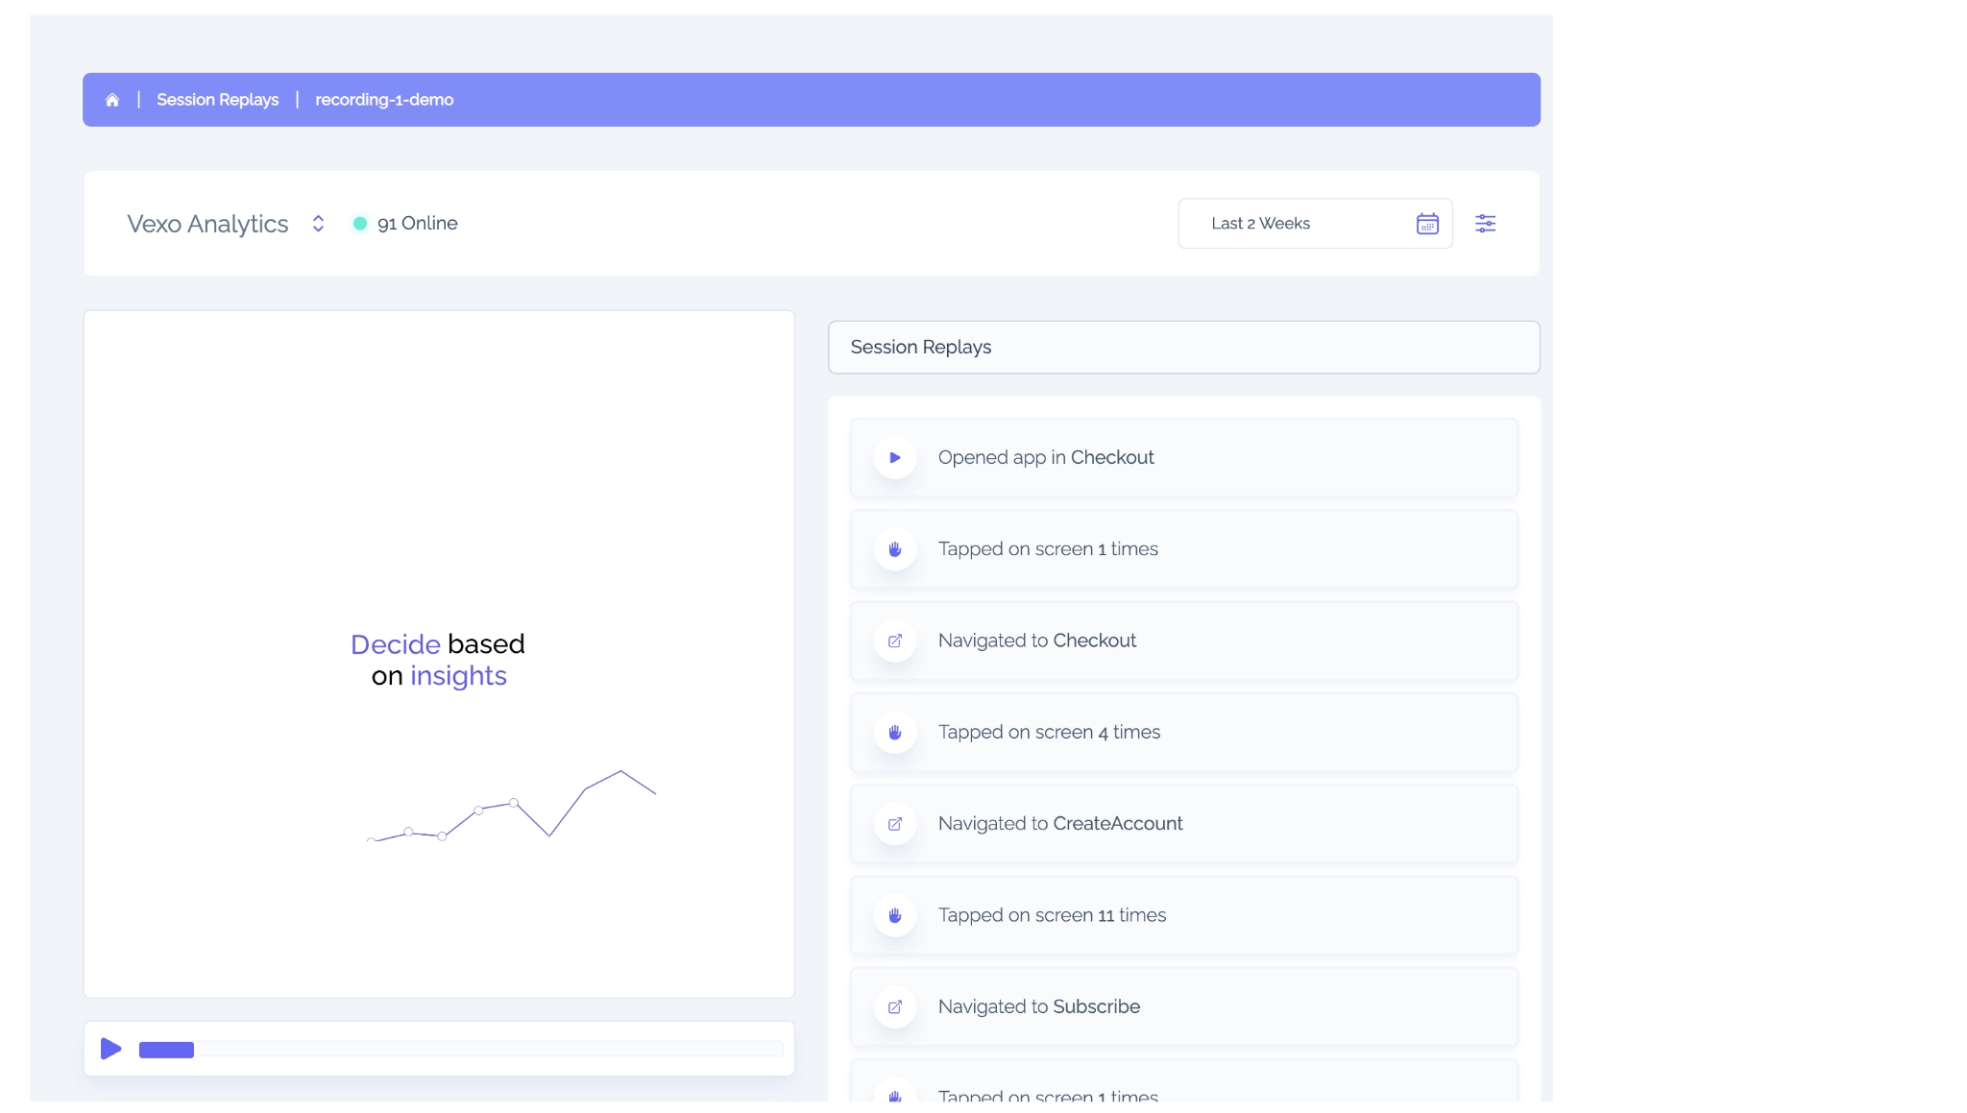This screenshot has width=1967, height=1113.
Task: Click the tap icon beside Tapped on screen 4 times
Action: (895, 732)
